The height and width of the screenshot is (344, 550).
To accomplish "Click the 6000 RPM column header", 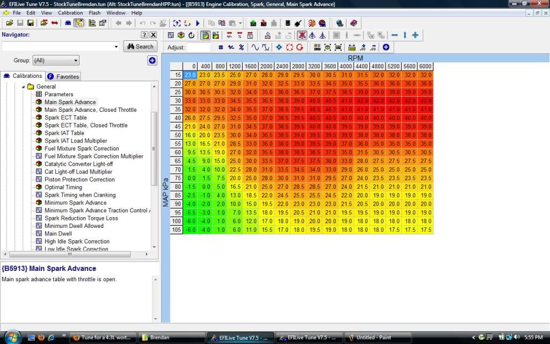I will [x=425, y=66].
